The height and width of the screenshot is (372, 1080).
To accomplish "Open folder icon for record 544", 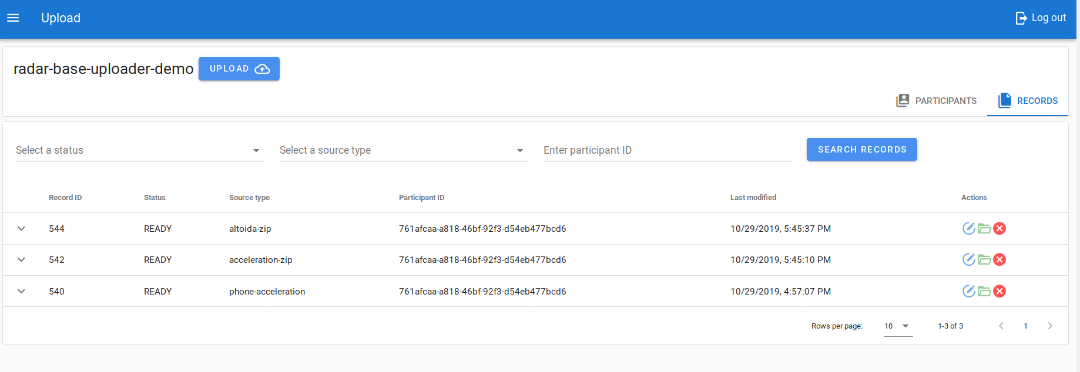I will (x=984, y=228).
